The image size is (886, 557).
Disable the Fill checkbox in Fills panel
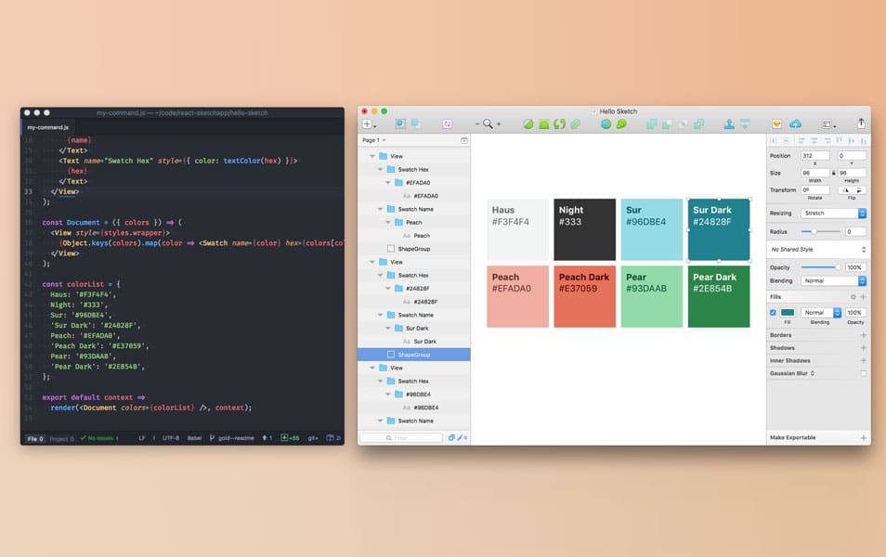(773, 313)
